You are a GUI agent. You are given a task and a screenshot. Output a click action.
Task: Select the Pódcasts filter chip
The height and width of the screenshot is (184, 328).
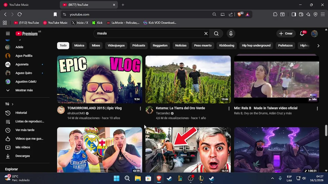tap(139, 45)
